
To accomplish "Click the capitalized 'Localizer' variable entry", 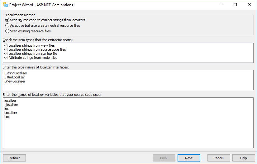I will pyautogui.click(x=11, y=113).
